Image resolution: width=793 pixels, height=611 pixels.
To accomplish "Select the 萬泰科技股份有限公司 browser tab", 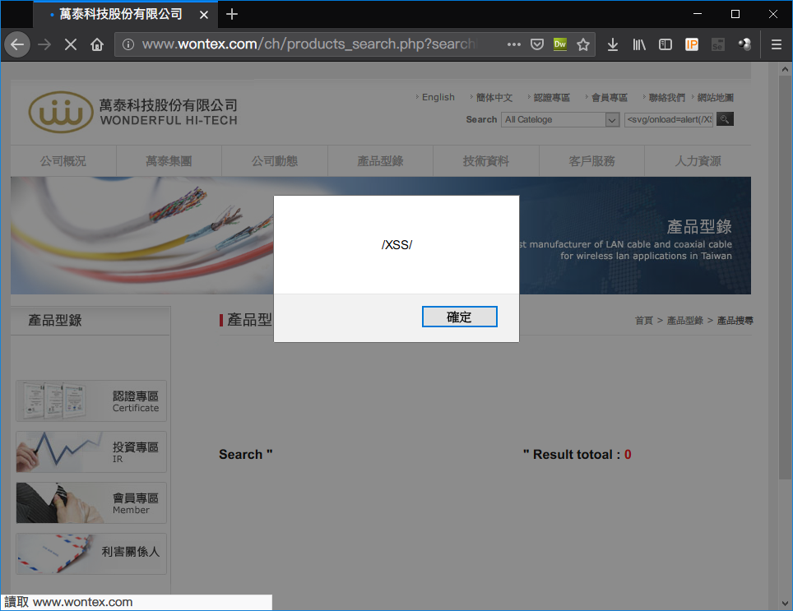I will 125,14.
